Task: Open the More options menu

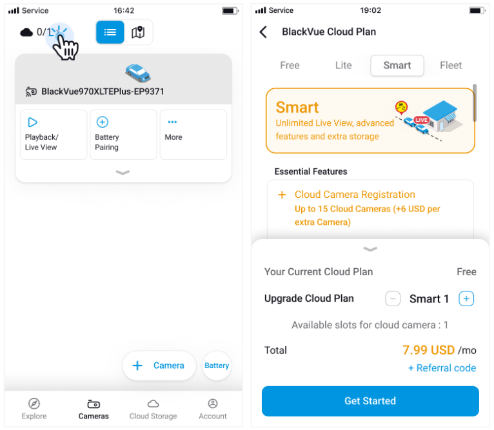Action: (193, 134)
